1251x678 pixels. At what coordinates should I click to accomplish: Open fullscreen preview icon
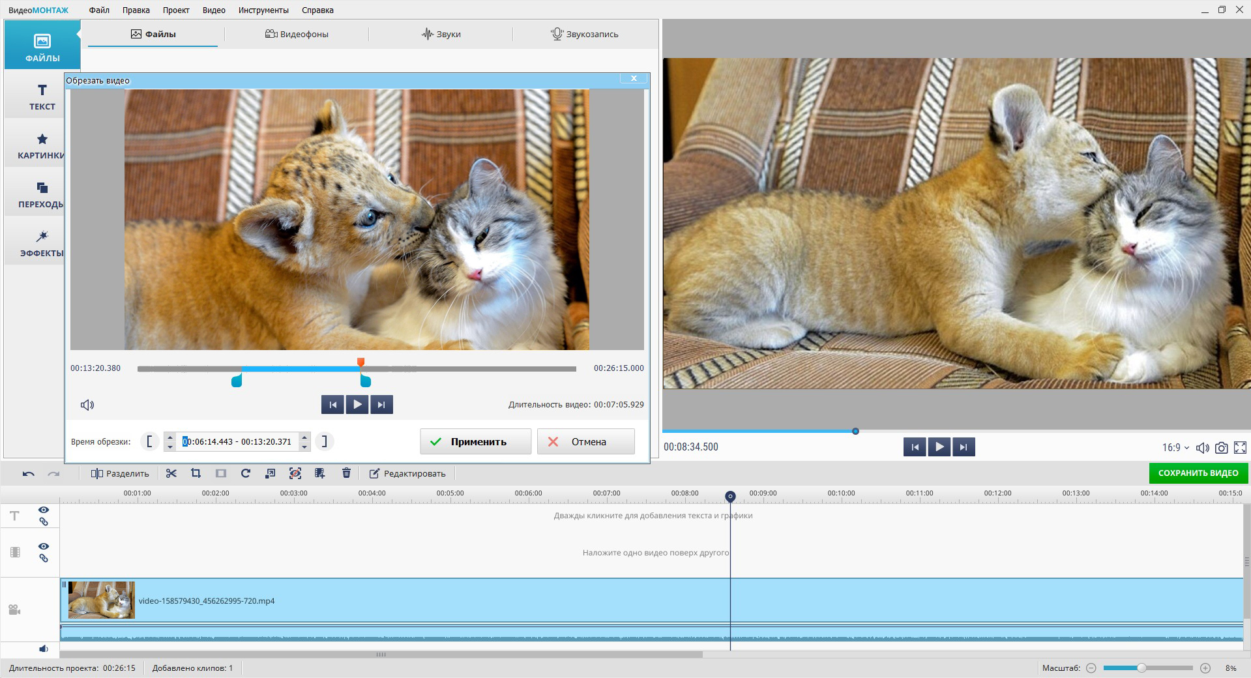point(1240,448)
